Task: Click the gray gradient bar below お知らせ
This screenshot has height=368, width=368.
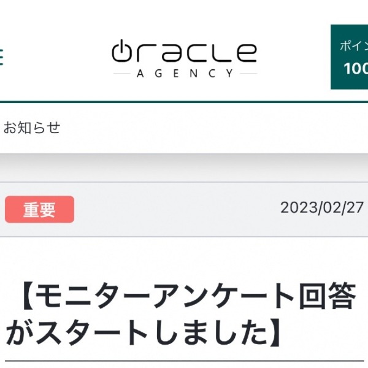Action: (184, 167)
